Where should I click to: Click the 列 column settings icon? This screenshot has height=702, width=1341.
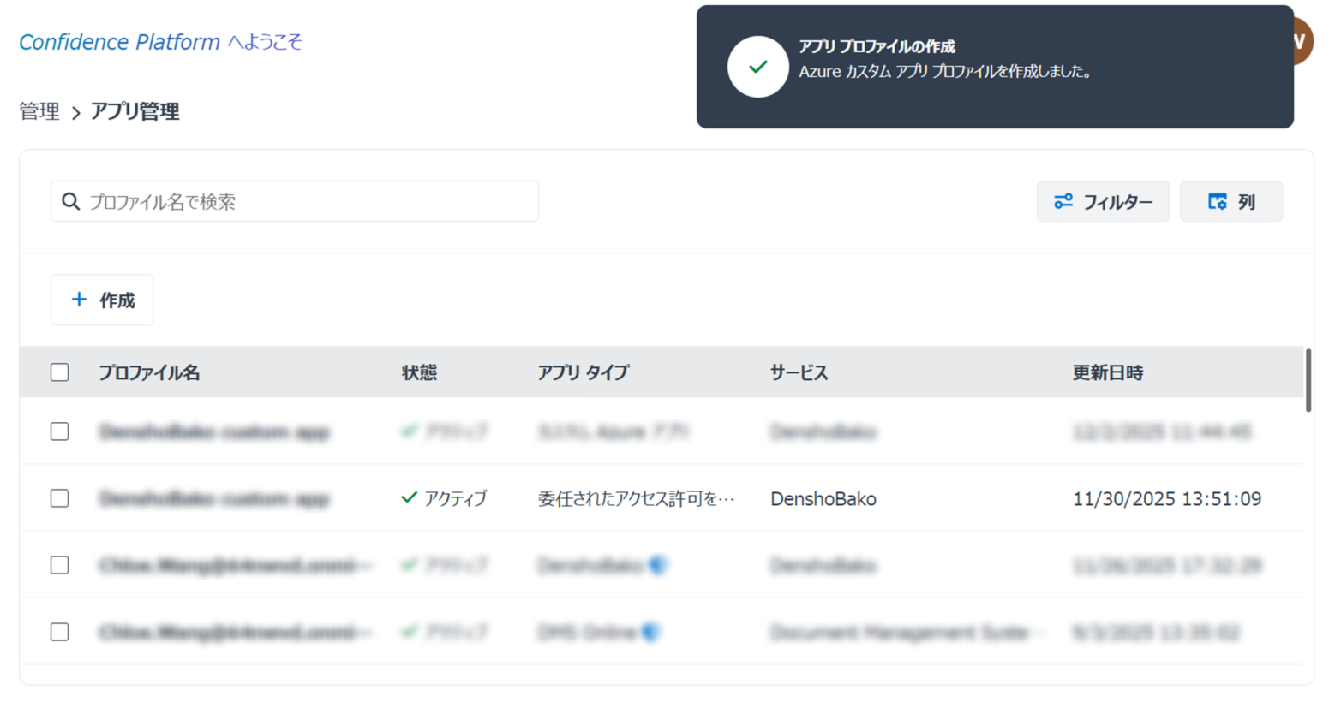(1218, 201)
